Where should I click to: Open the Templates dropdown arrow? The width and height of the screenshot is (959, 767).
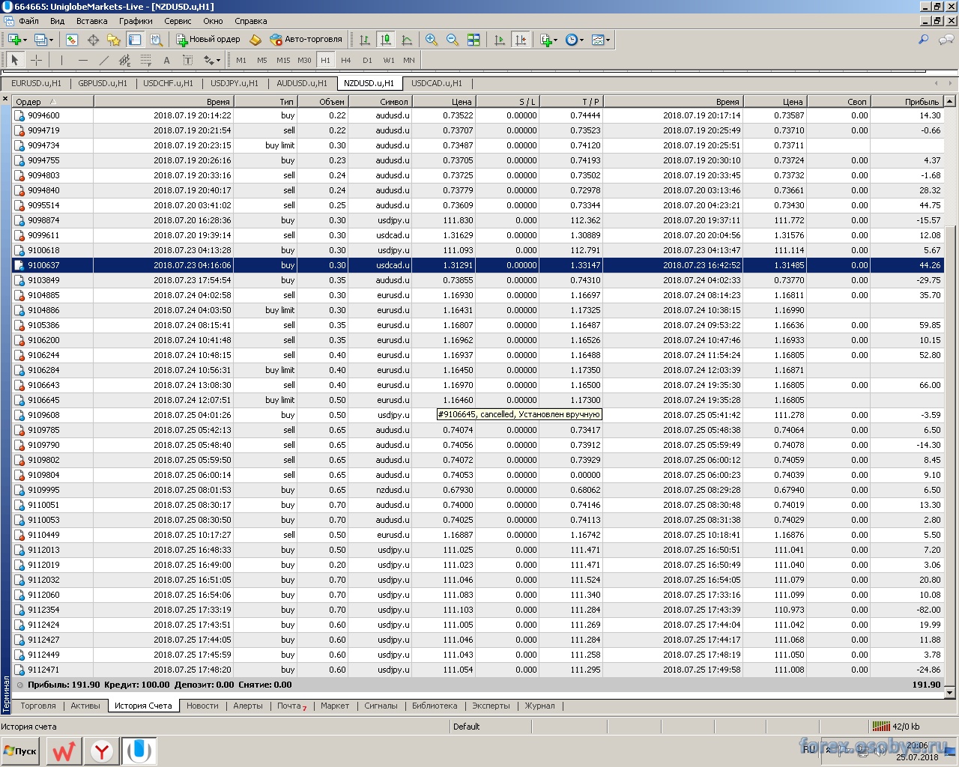pyautogui.click(x=608, y=40)
